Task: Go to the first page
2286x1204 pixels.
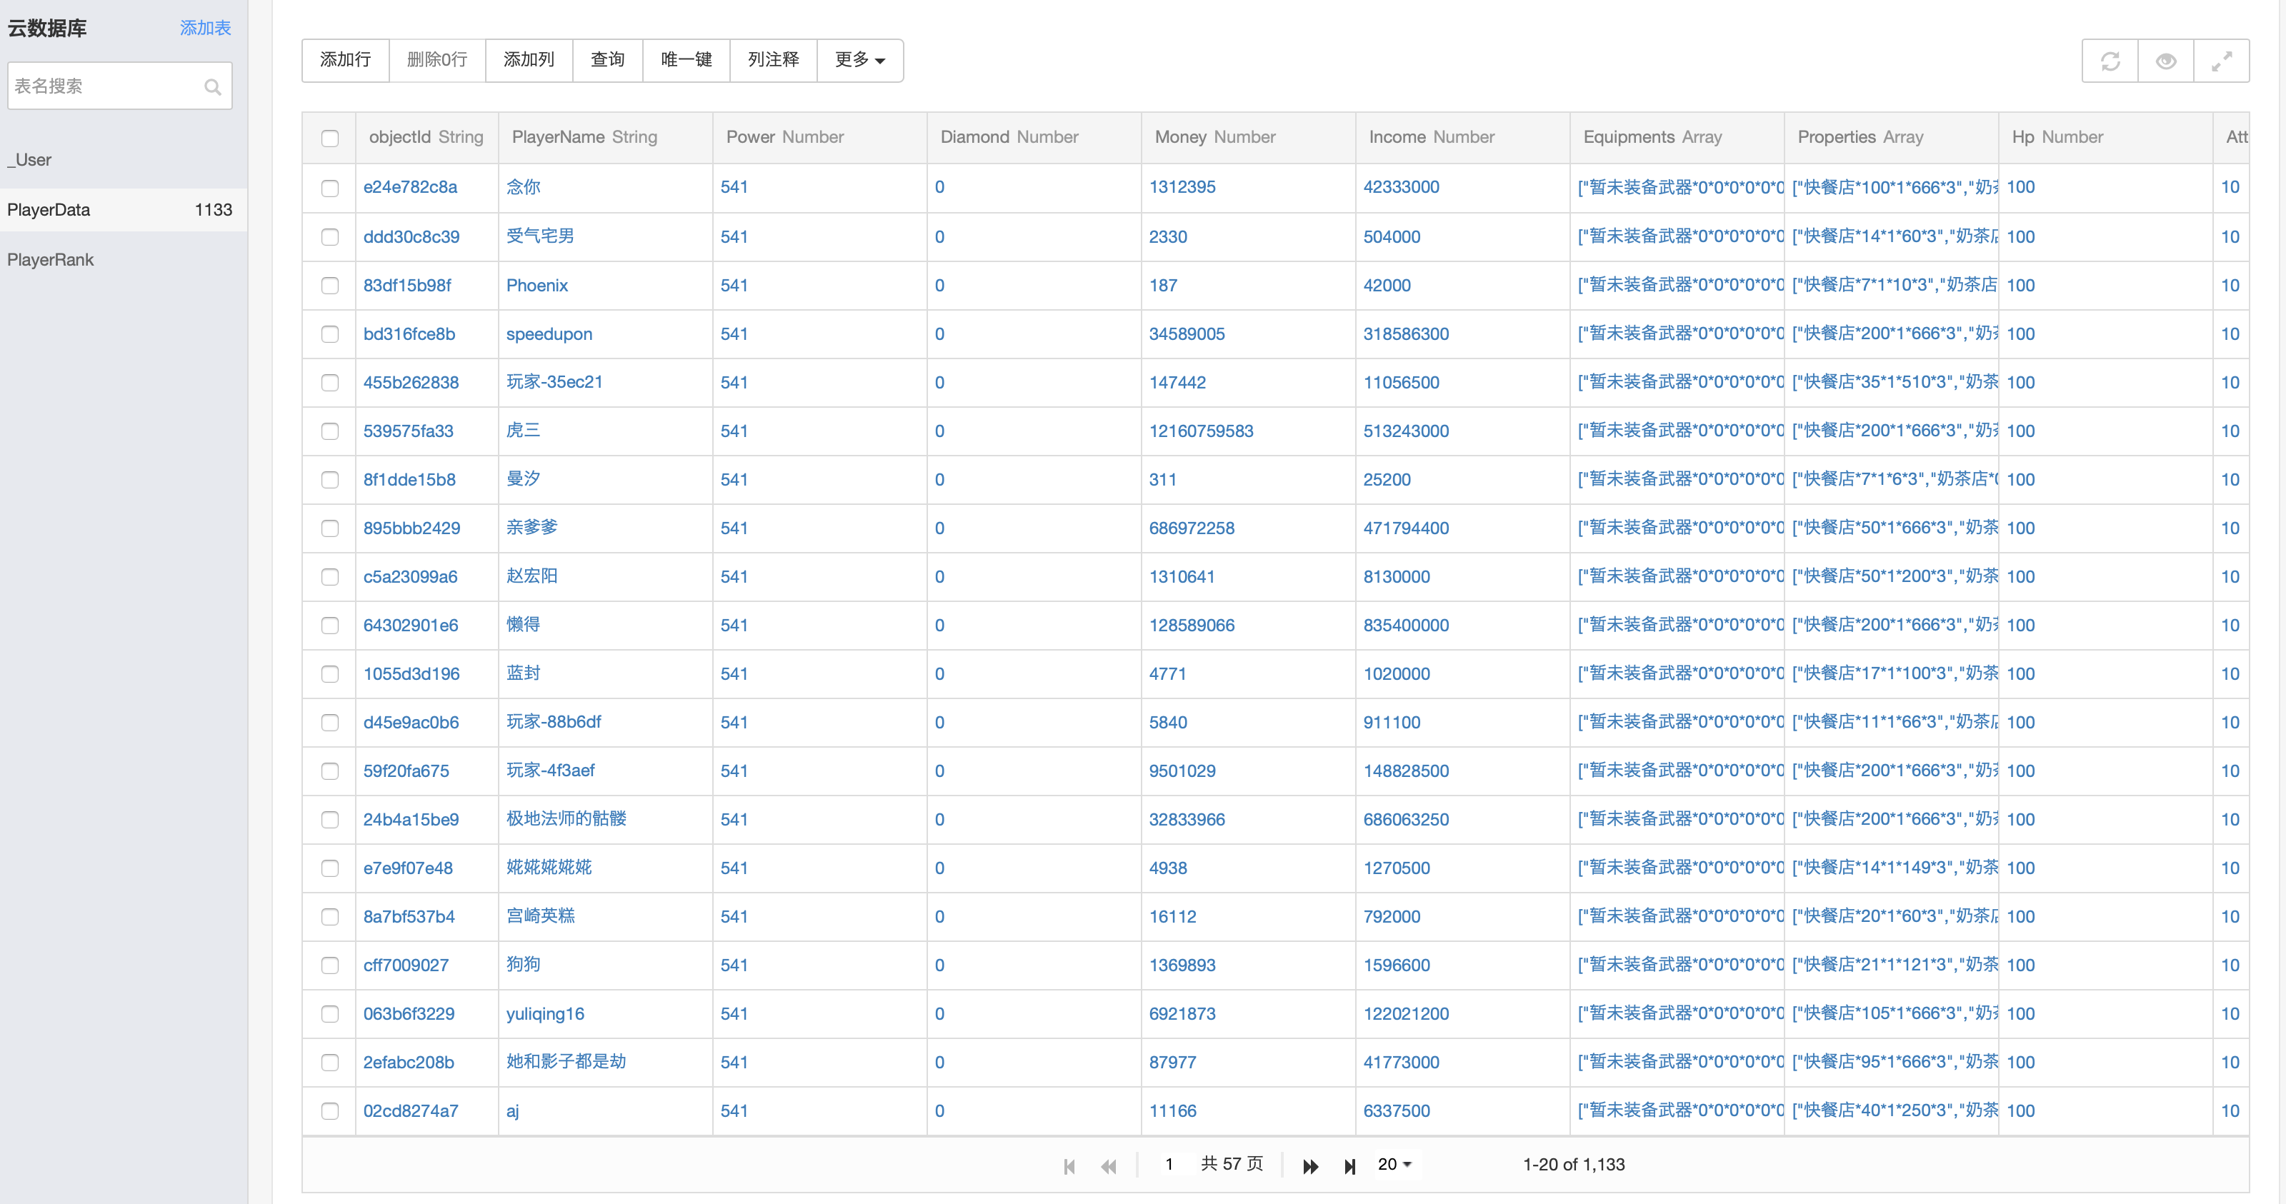Action: pos(1069,1166)
